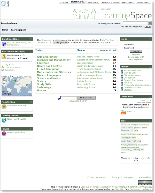Screen dimensions: 155x193
Task: Click the FlashMeeting lightning icon
Action: tap(4, 107)
